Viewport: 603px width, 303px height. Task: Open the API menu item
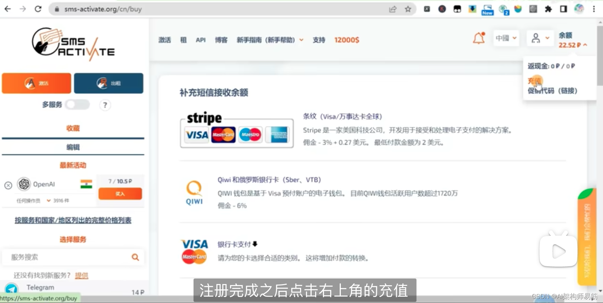tap(201, 40)
